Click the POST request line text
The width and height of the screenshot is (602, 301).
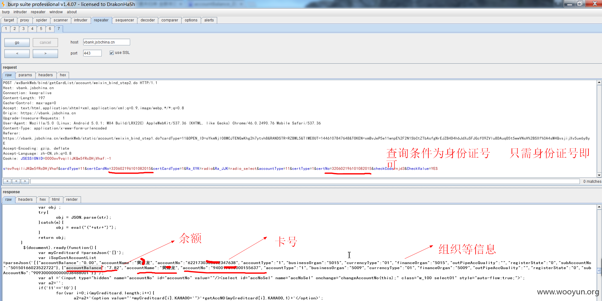click(x=80, y=83)
